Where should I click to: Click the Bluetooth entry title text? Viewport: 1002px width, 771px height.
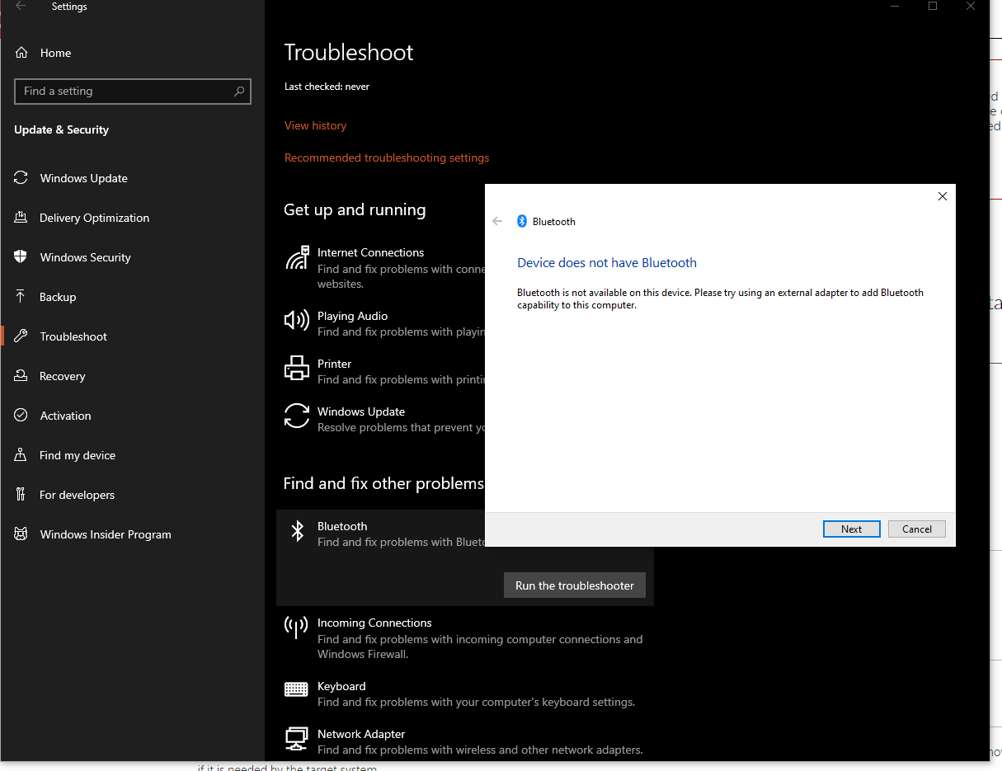tap(342, 526)
